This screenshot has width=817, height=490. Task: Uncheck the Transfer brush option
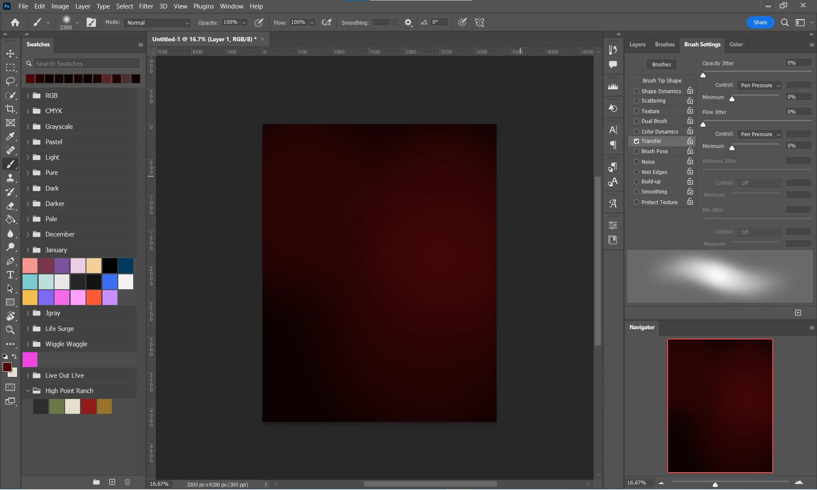(637, 141)
